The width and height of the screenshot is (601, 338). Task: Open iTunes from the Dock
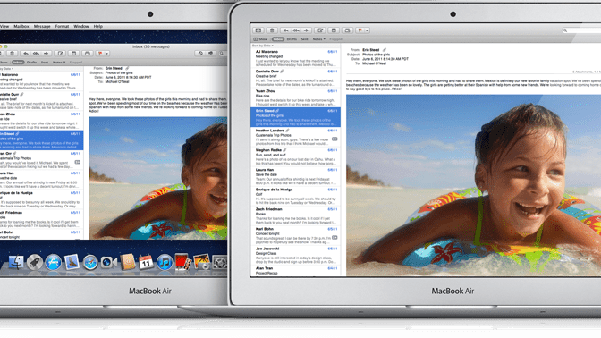point(165,263)
